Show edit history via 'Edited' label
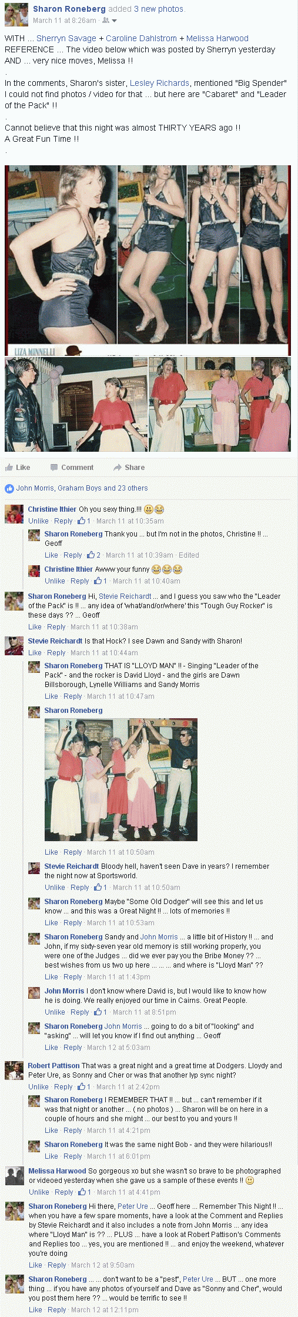Screen dimensions: 298x1317 tap(189, 555)
